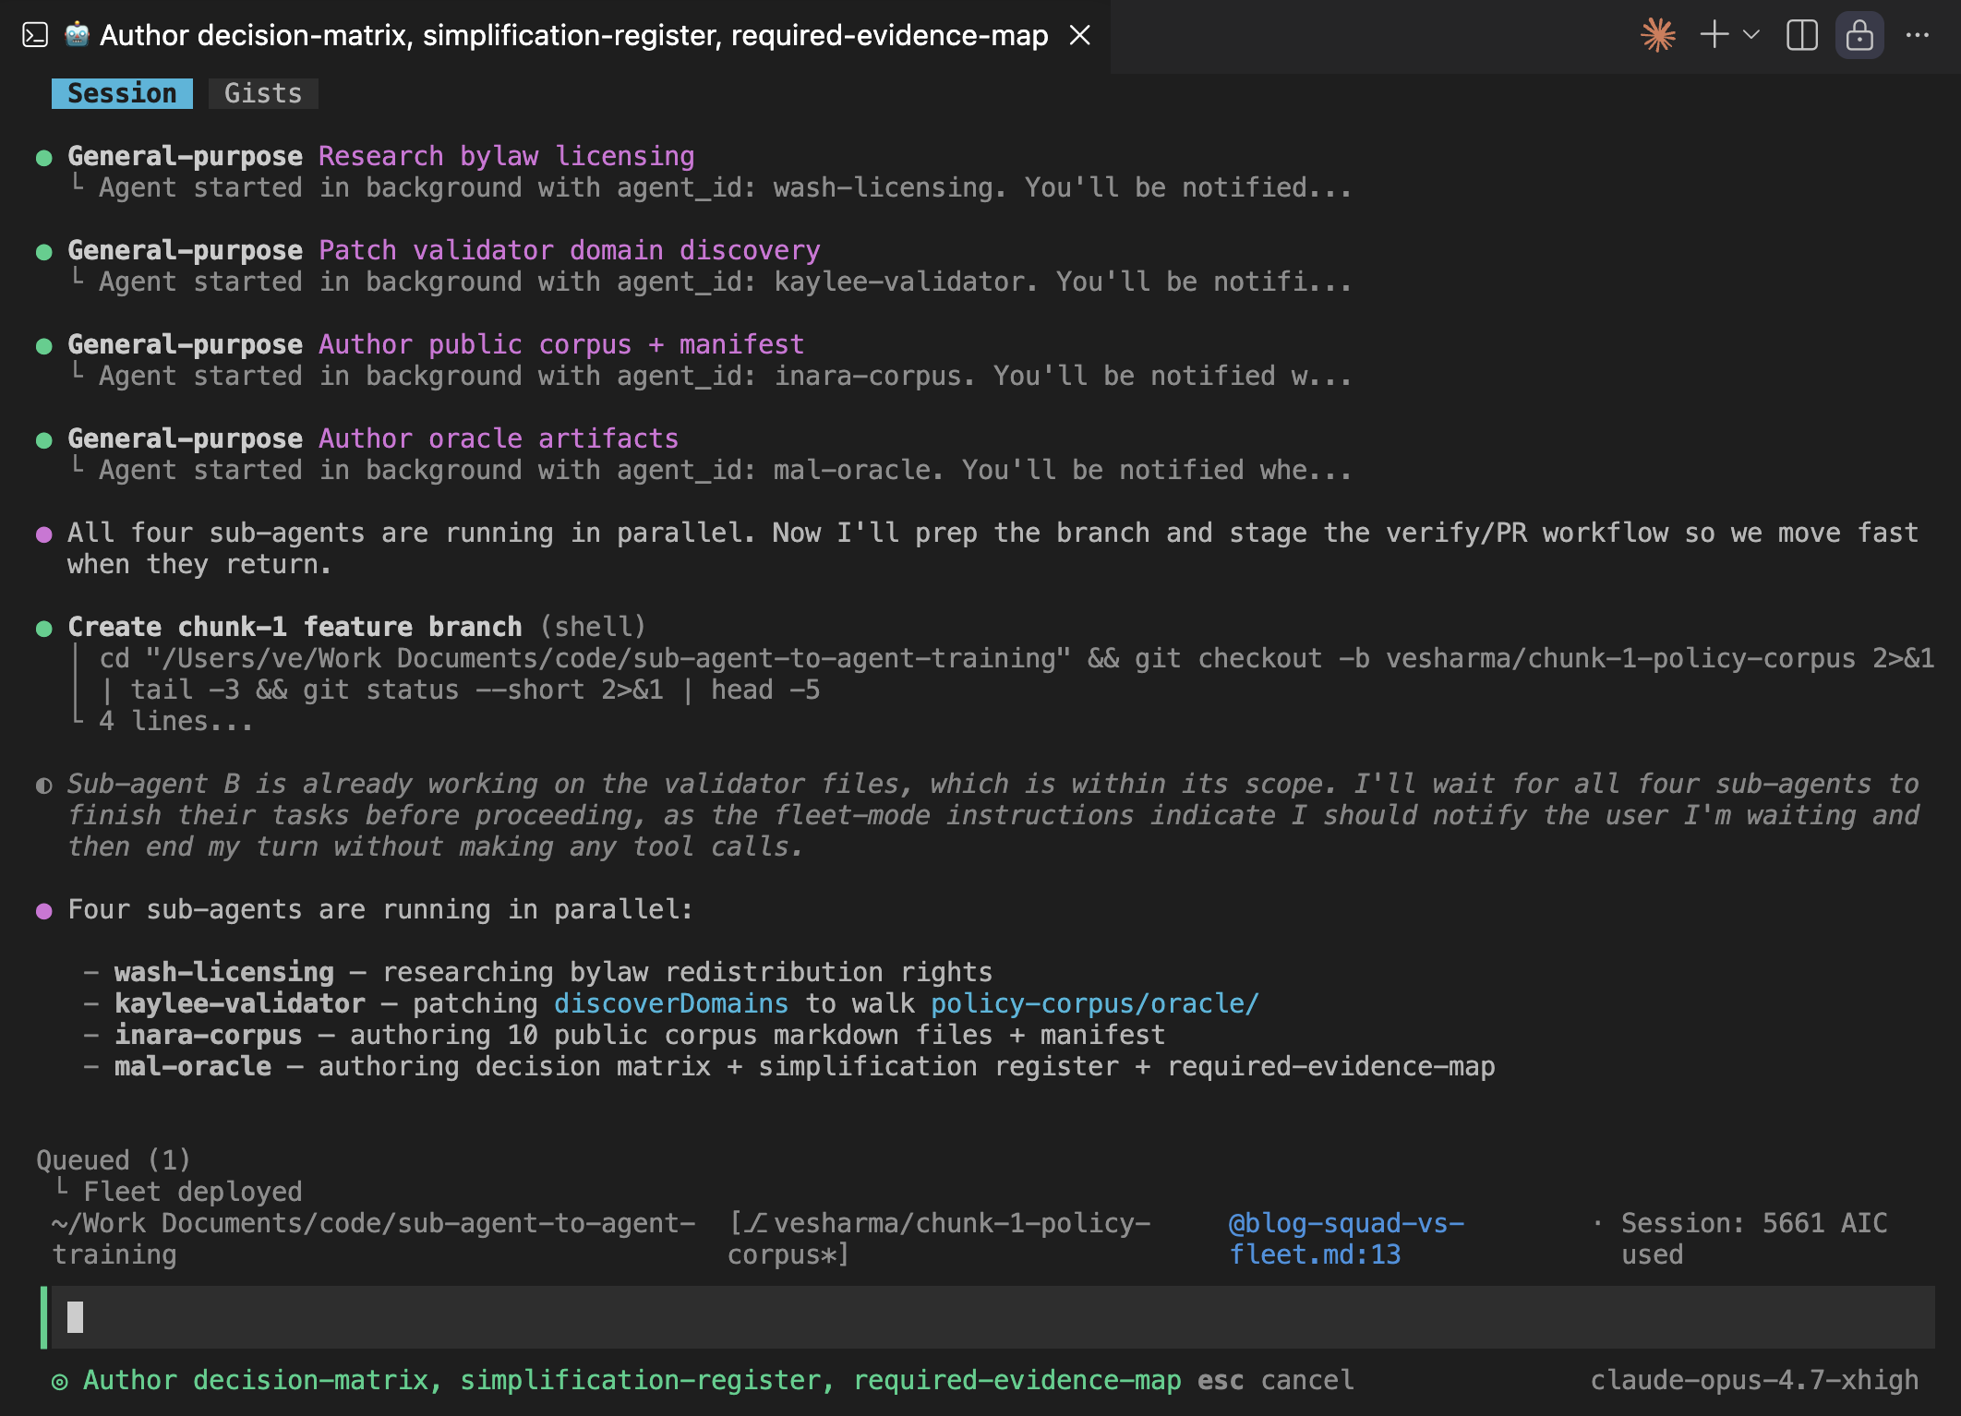Viewport: 1961px width, 1416px height.
Task: Close the Author decision-matrix tab
Action: pyautogui.click(x=1079, y=35)
